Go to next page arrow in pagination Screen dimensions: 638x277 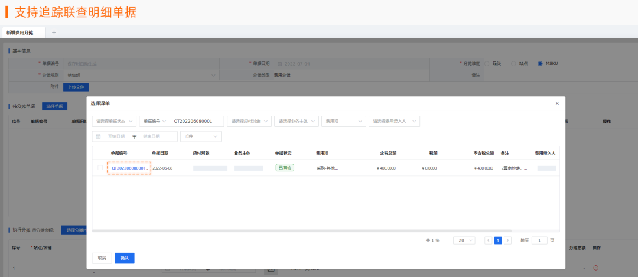(x=507, y=240)
